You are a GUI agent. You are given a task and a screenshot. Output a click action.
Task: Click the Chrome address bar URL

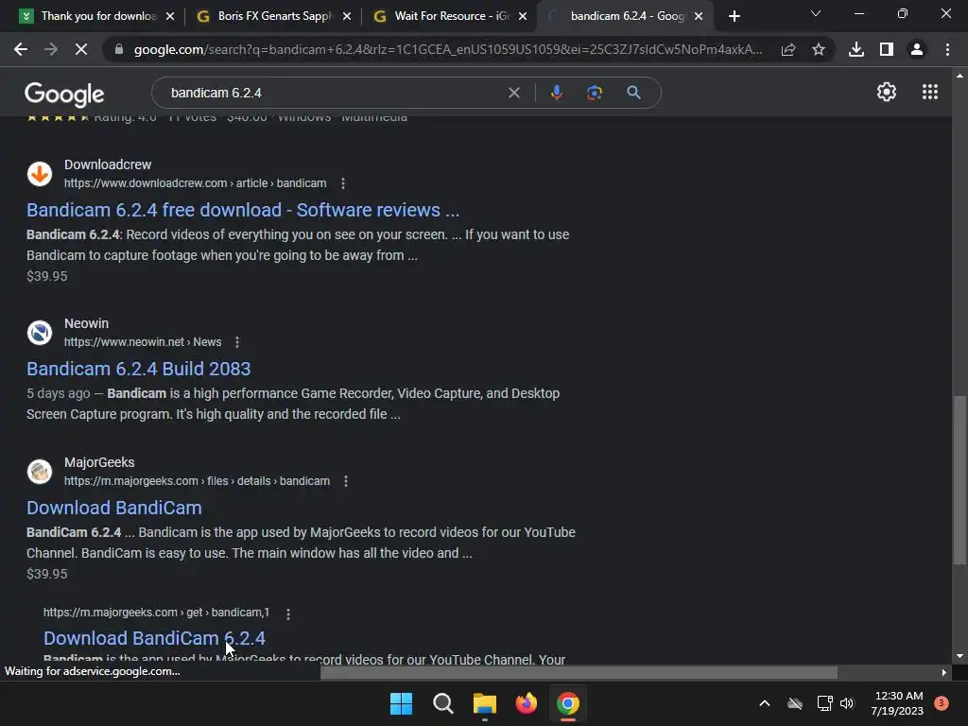[447, 49]
